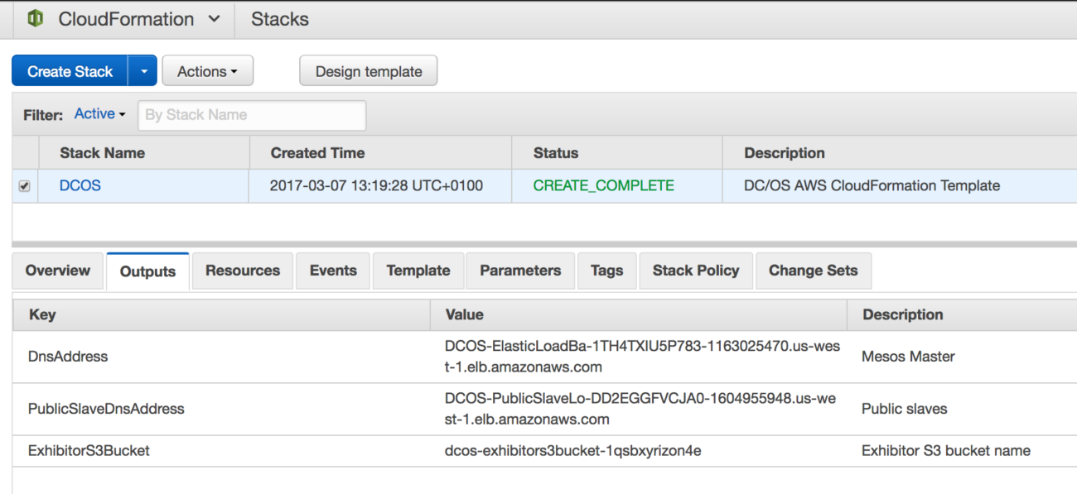Show the Parameters tab
The height and width of the screenshot is (494, 1077).
[x=520, y=271]
